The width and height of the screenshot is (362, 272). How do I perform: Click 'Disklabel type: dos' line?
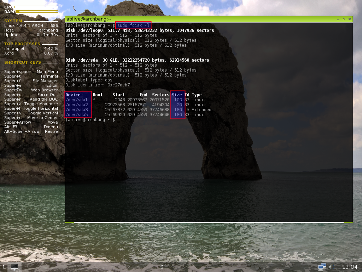click(89, 80)
